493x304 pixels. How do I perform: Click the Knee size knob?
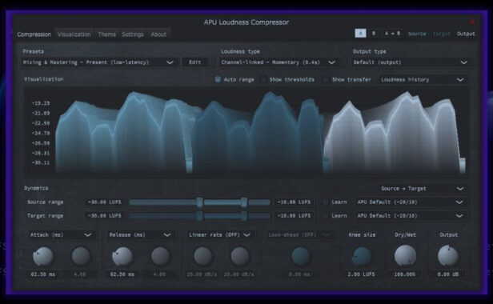coord(362,256)
